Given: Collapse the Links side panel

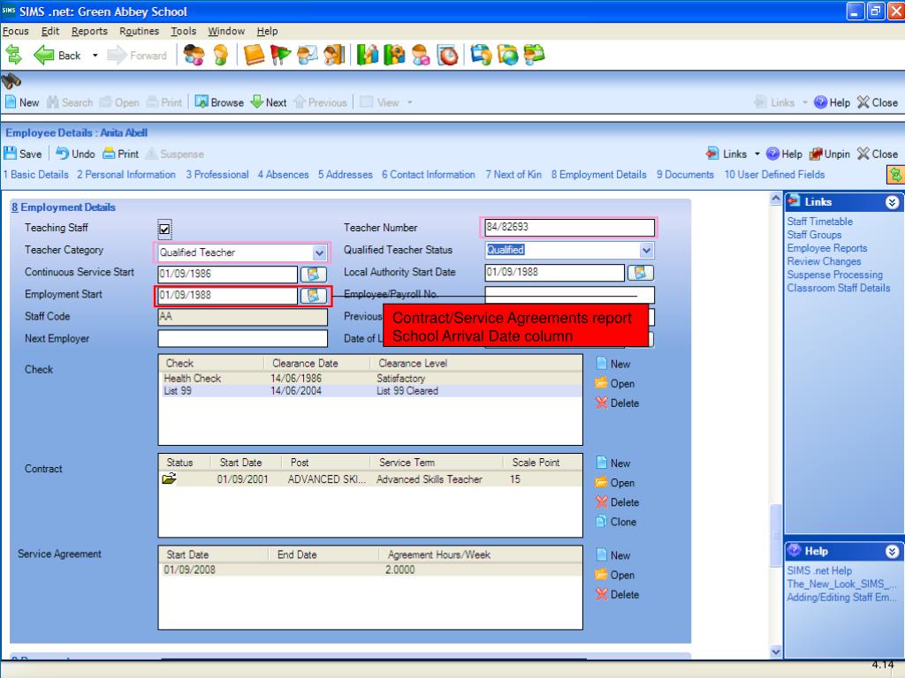Looking at the screenshot, I should click(890, 202).
